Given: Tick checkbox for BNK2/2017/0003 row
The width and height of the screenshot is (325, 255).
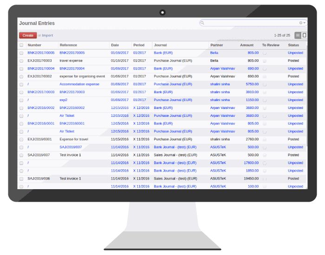Looking at the screenshot, I should click(x=21, y=92).
